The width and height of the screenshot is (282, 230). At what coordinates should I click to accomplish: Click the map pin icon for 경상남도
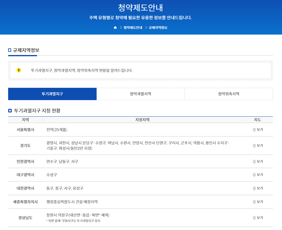click(x=254, y=218)
